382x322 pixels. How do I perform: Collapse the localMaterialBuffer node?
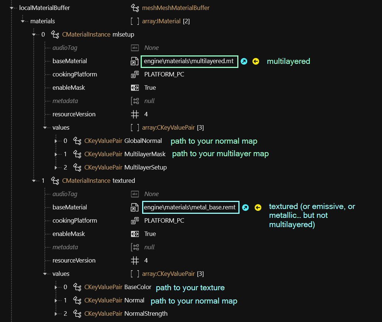[x=11, y=8]
